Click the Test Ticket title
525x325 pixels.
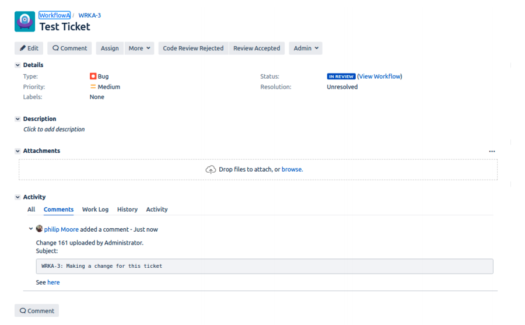[65, 27]
